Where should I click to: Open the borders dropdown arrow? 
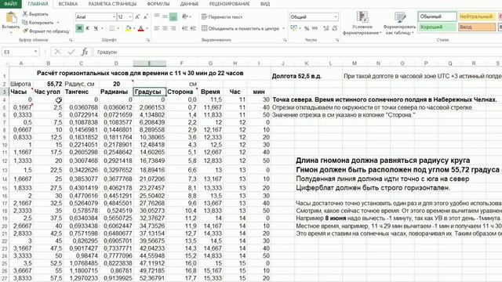118,28
